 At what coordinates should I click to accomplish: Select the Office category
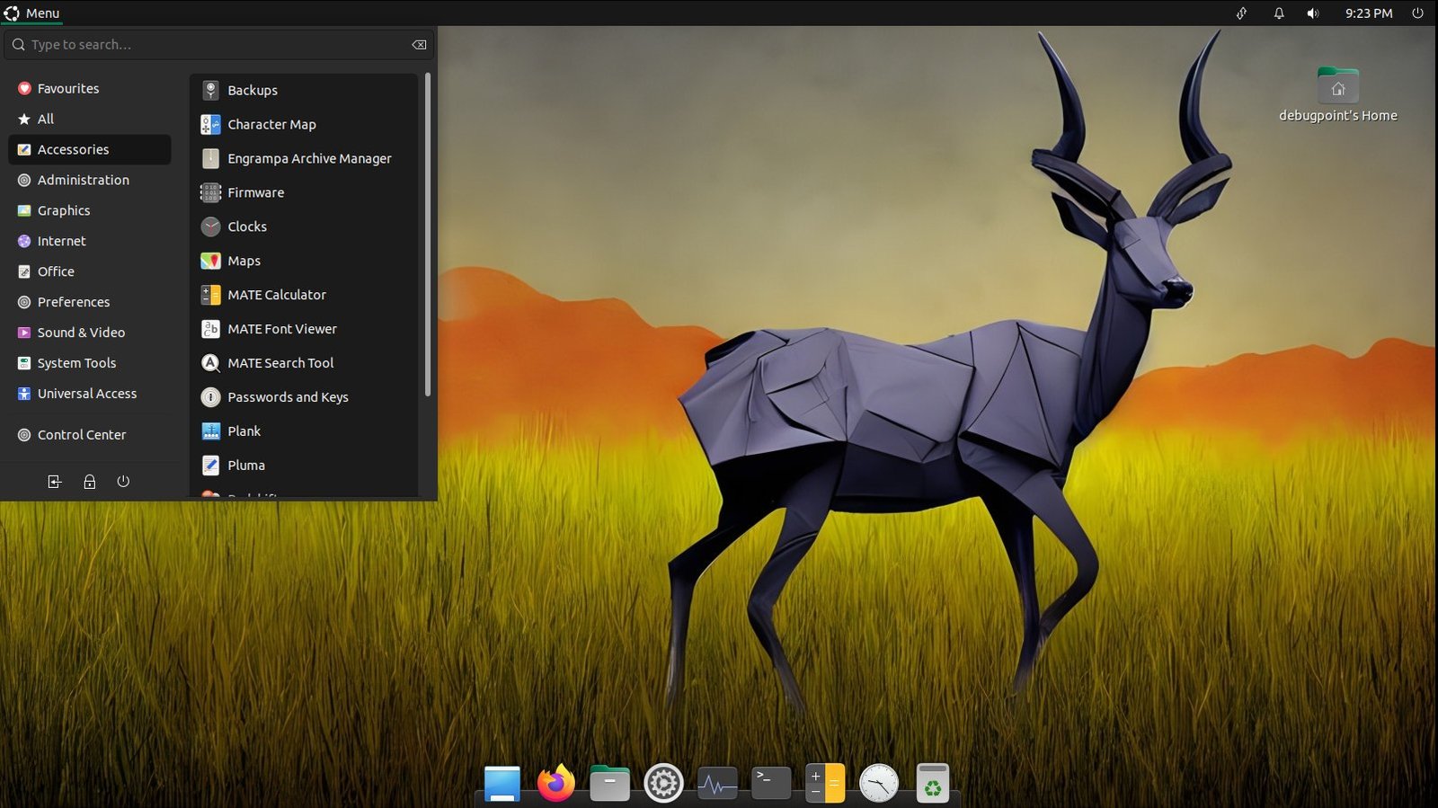[x=89, y=271]
